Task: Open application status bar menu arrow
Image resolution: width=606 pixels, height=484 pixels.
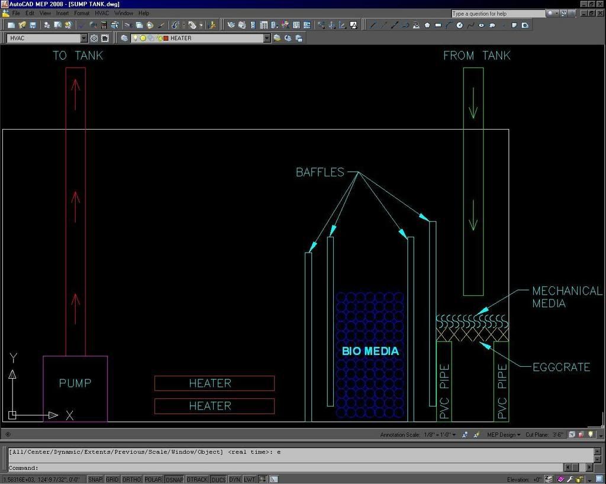Action: (589, 480)
